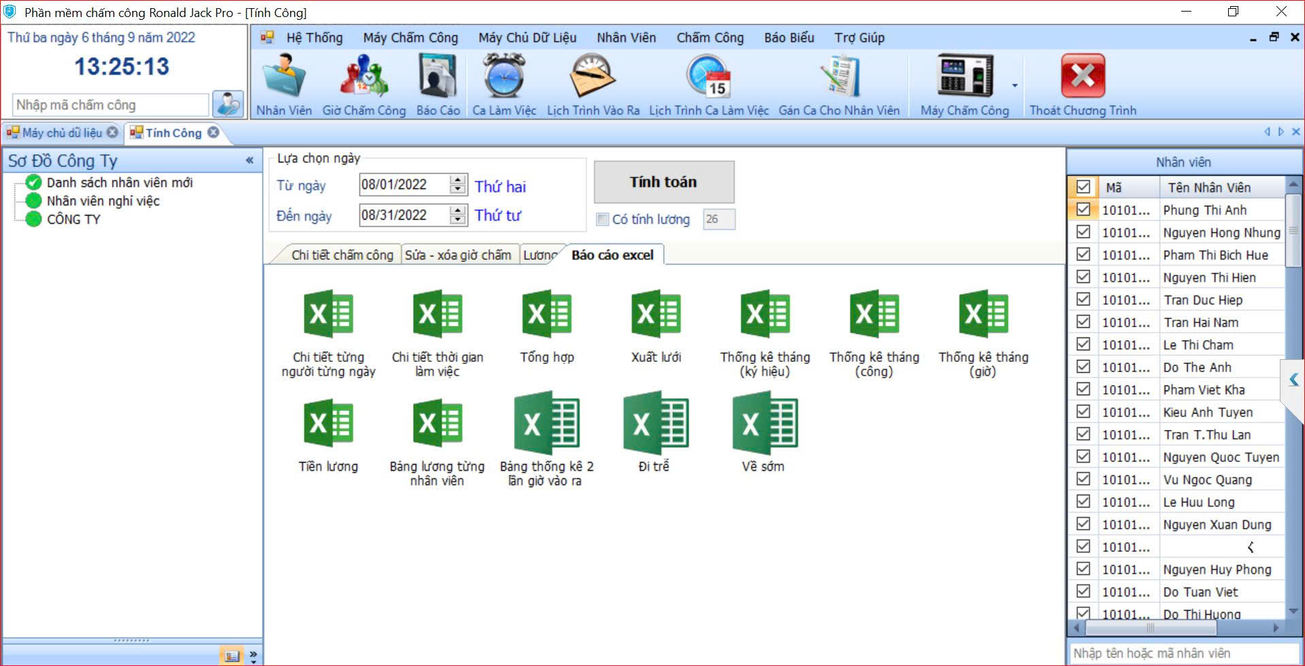
Task: Uncheck employee Phung Thi Anh
Action: (x=1083, y=210)
